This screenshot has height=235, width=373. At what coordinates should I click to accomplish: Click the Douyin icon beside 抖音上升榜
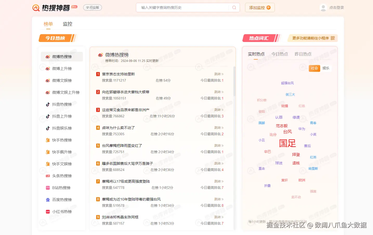point(48,116)
